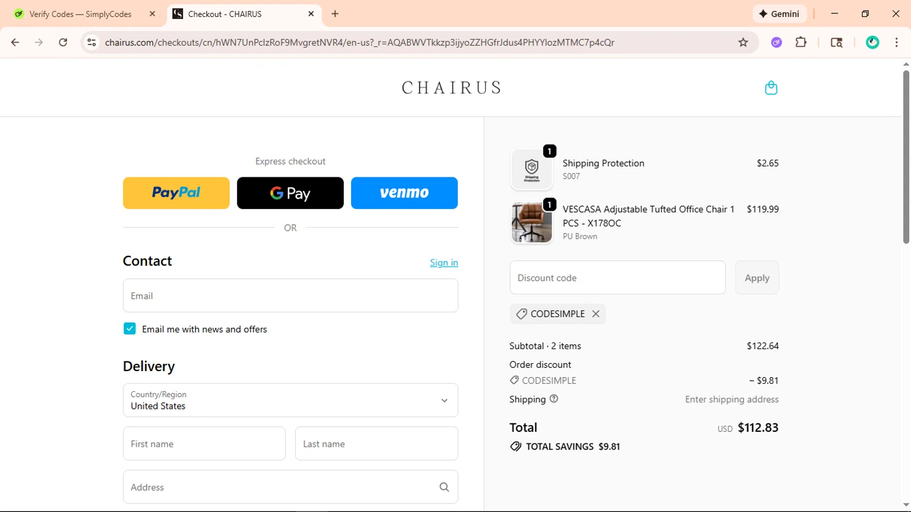This screenshot has height=512, width=911.
Task: Open the shopping bag cart icon
Action: 771,88
